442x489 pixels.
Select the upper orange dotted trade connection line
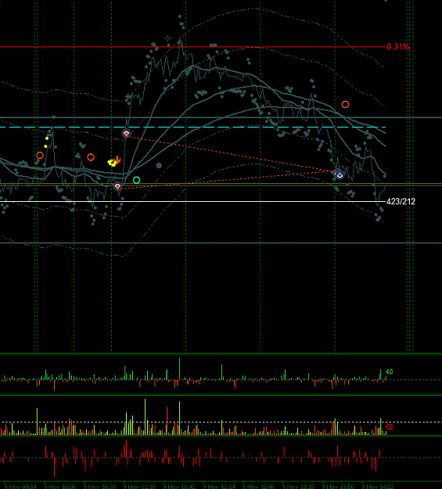click(x=231, y=153)
